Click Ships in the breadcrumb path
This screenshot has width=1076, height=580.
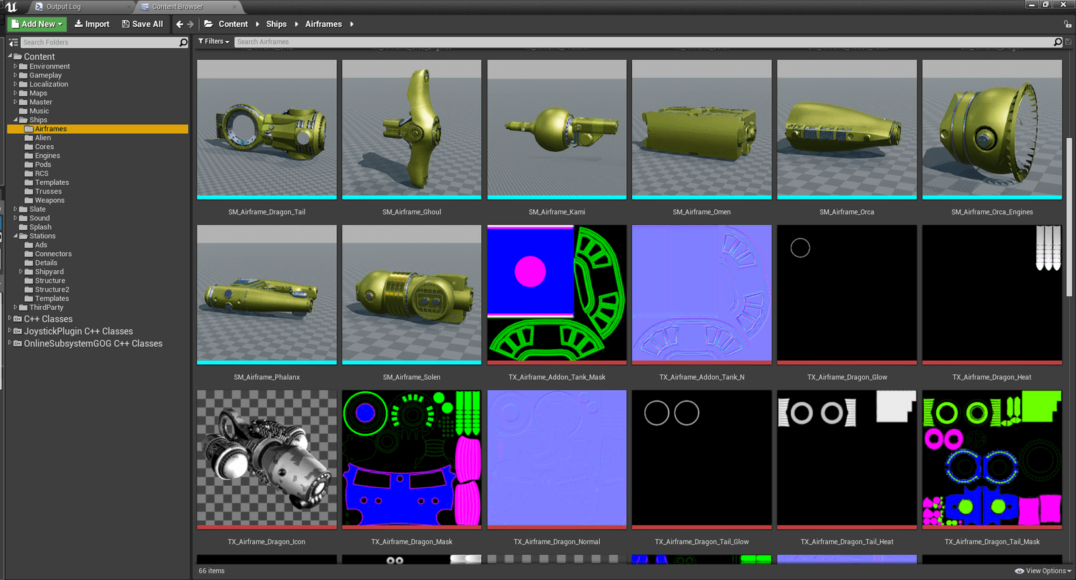pos(276,24)
